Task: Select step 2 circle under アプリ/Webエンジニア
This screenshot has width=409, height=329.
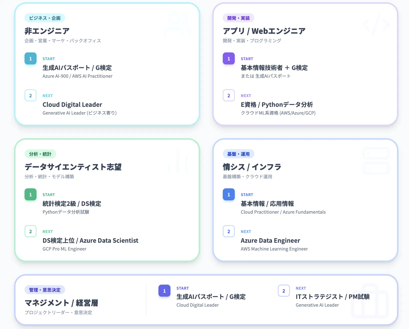Action: [x=229, y=95]
